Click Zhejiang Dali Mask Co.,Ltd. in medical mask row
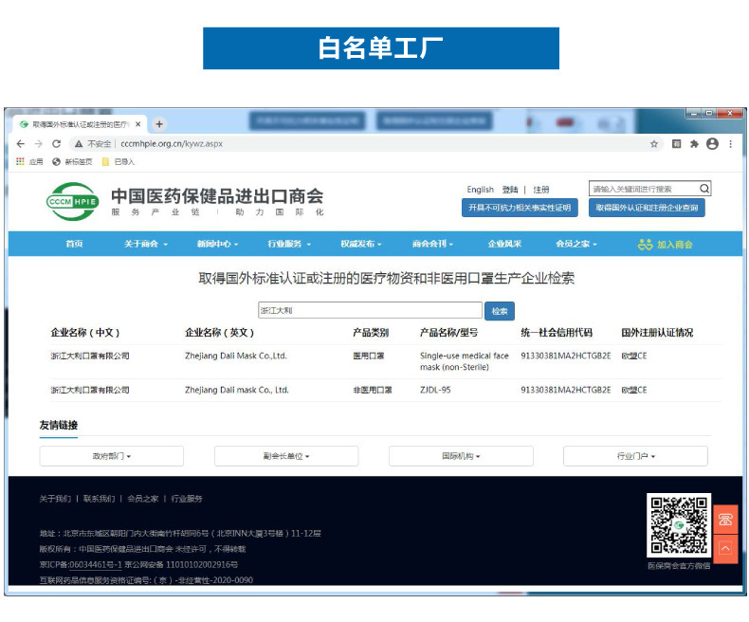 click(x=236, y=356)
